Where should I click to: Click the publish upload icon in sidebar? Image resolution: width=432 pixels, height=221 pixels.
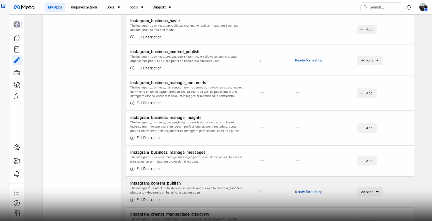17,96
